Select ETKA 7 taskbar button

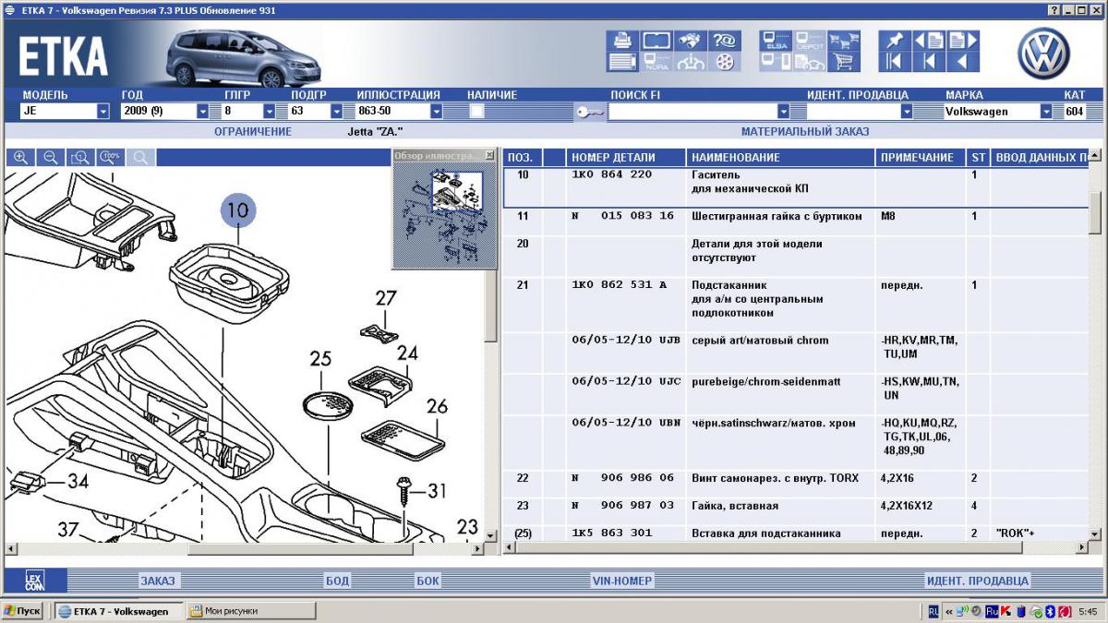point(118,611)
